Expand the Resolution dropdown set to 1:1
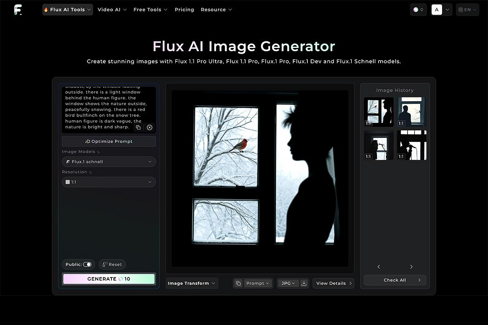488x325 pixels. 109,182
